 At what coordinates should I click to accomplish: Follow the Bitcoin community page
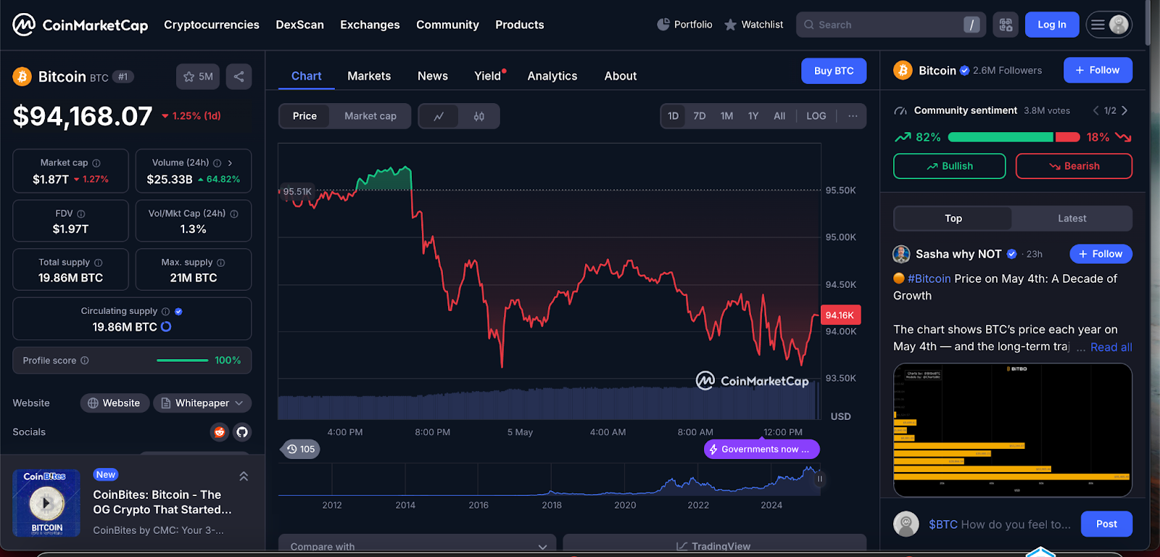(x=1098, y=70)
